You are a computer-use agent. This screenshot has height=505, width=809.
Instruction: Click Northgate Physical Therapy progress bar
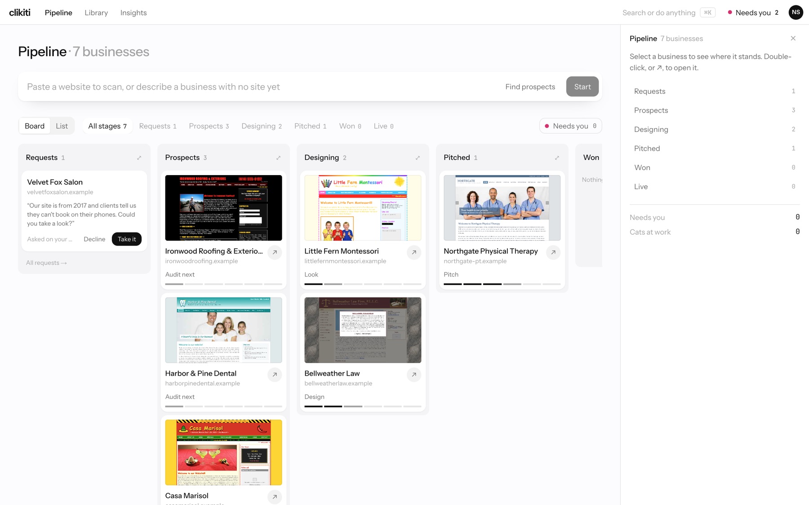point(502,284)
